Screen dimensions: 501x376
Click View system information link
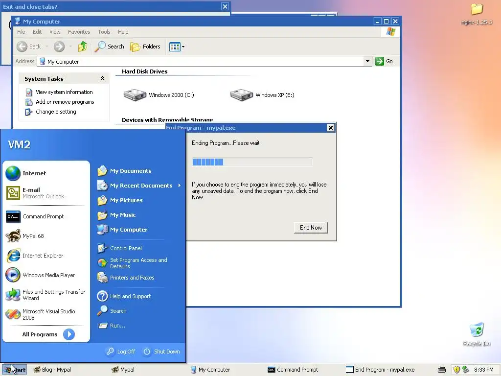[64, 92]
